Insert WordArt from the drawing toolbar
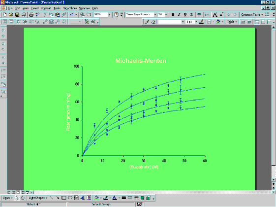The width and height of the screenshot is (276, 207). point(82,198)
